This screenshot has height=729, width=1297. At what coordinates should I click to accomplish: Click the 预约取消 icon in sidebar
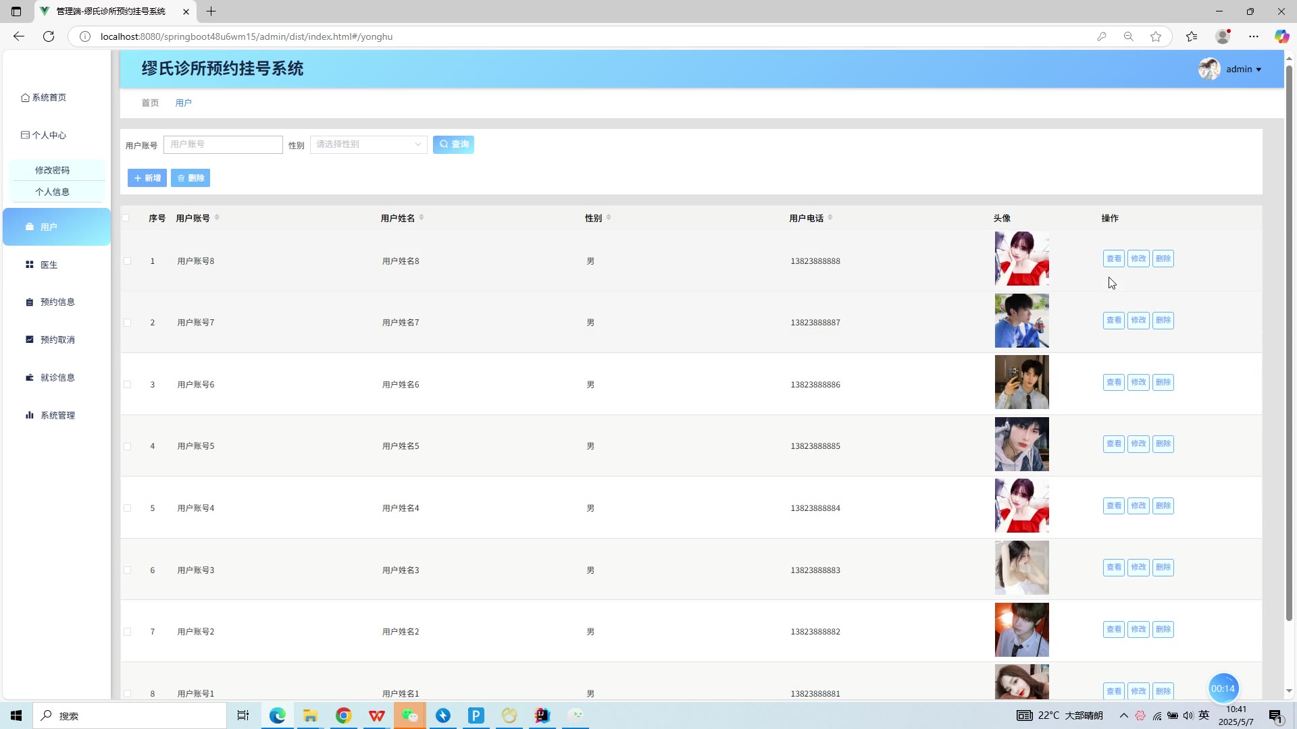(30, 340)
